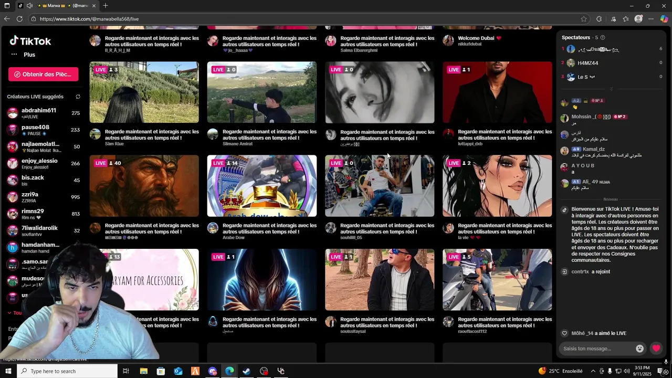Open volume control in system tray
672x378 pixels.
[x=626, y=371]
